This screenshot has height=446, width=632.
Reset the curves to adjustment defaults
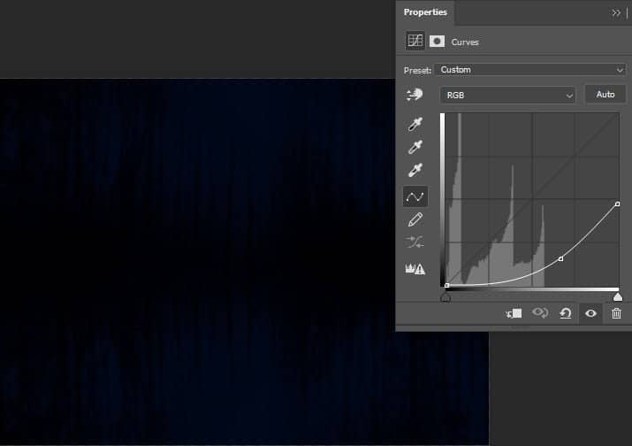click(x=565, y=313)
